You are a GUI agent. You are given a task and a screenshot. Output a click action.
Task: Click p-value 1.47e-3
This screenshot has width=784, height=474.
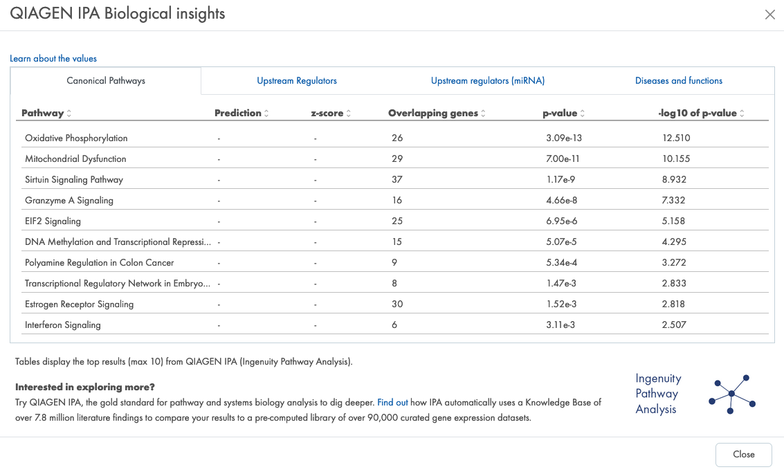pos(561,284)
